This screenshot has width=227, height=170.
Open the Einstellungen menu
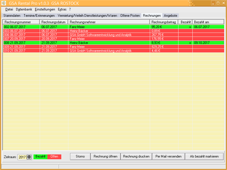(x=45, y=9)
